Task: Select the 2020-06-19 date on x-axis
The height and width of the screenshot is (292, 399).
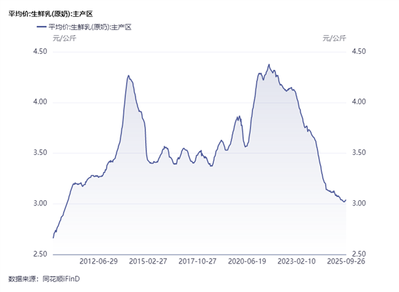Action: [247, 263]
